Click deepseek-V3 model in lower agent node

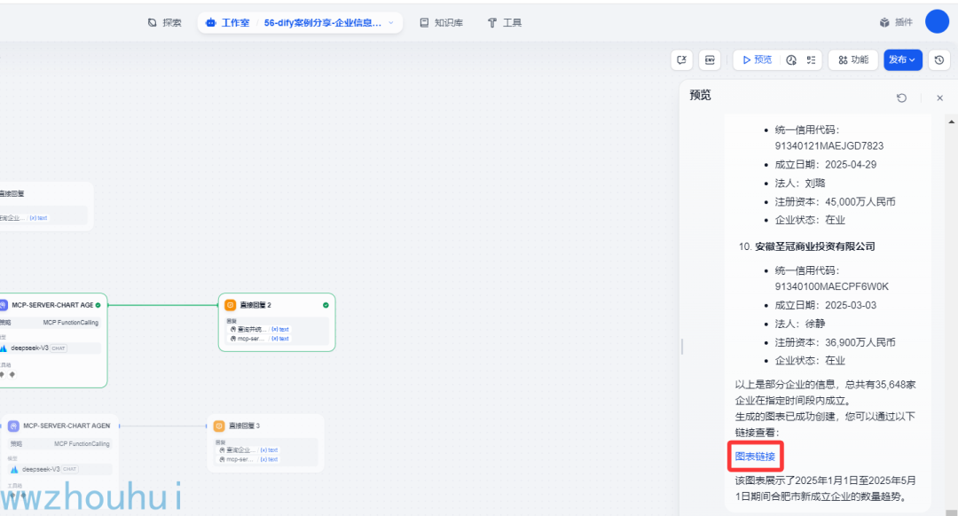tap(60, 469)
